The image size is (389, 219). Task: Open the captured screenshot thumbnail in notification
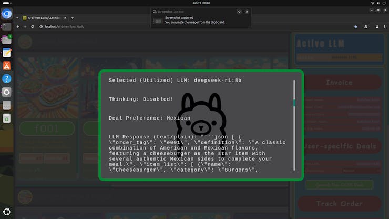click(158, 21)
